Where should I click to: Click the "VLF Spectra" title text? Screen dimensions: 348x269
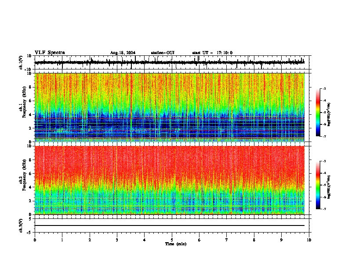point(50,53)
